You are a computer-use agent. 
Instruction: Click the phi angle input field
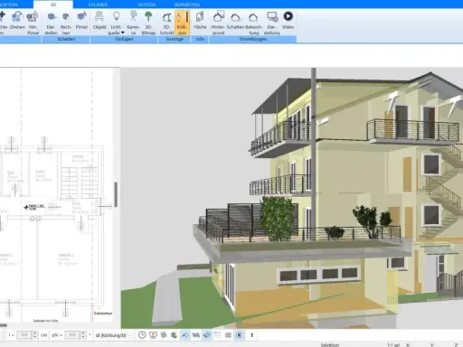pyautogui.click(x=72, y=335)
